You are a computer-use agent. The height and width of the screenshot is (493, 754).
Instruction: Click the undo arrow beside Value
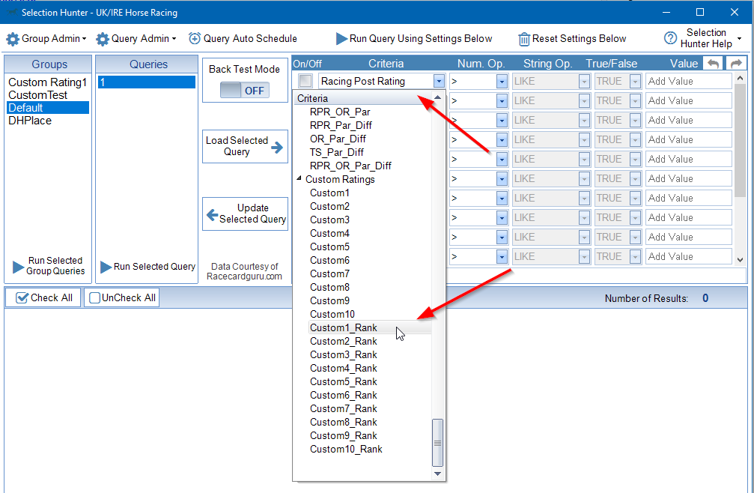(x=714, y=64)
